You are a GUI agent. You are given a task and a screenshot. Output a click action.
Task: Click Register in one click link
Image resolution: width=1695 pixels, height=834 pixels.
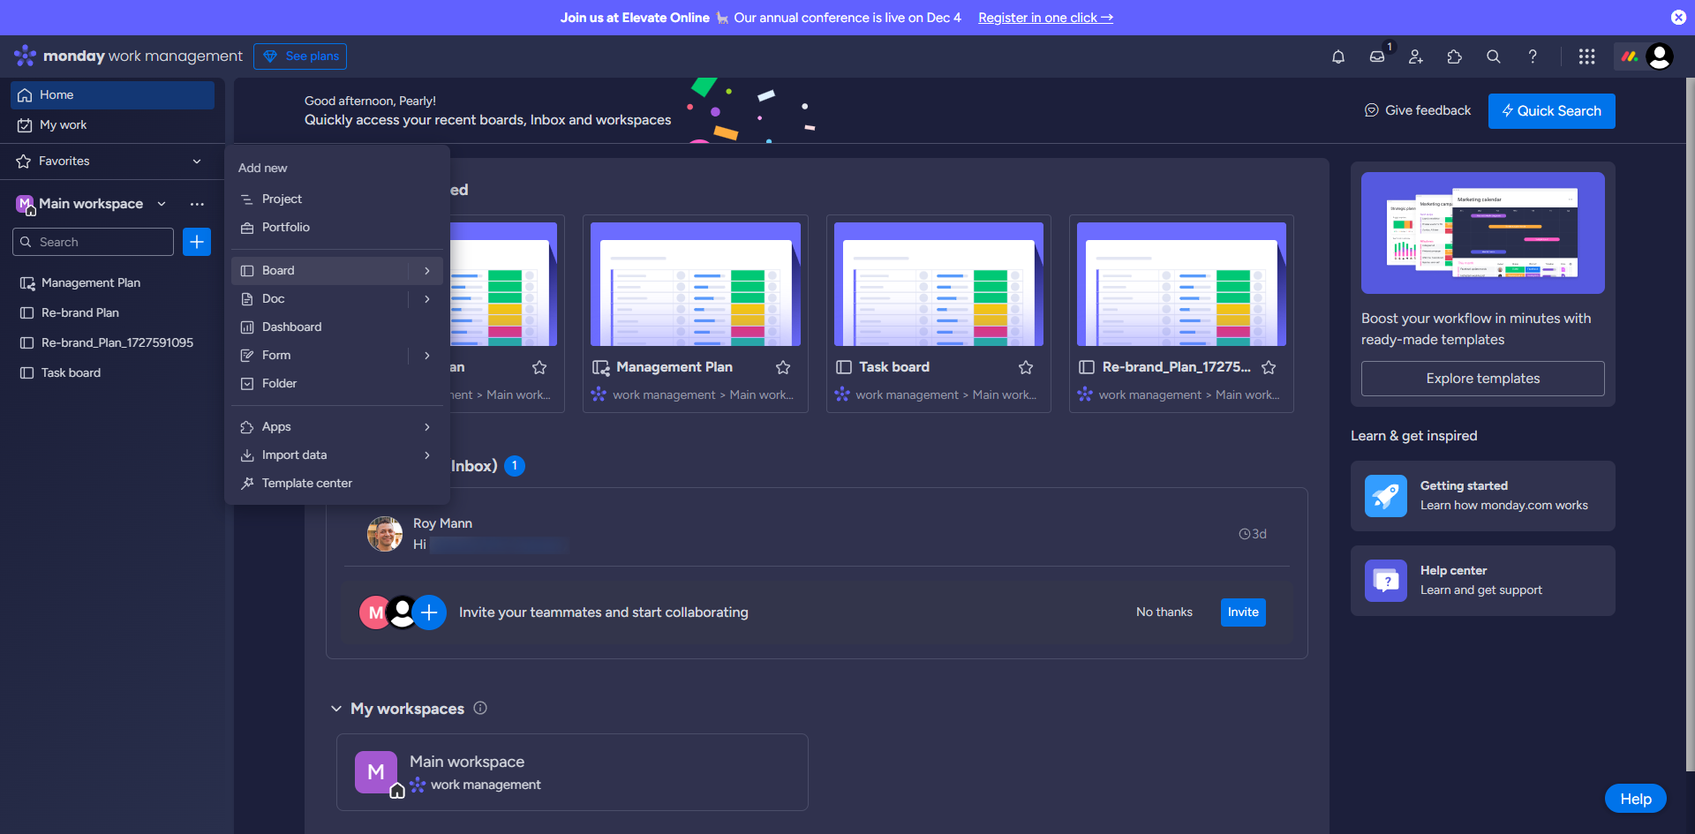[x=1045, y=18]
